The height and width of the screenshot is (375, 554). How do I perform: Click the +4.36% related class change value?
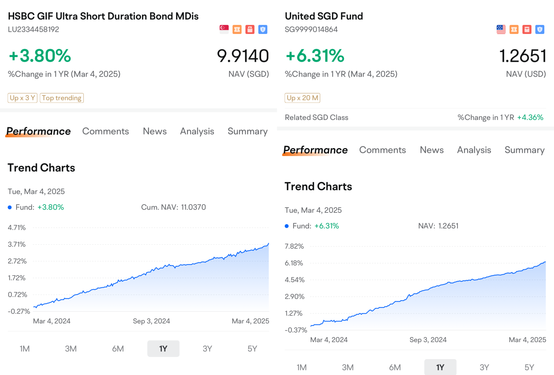[x=530, y=117]
